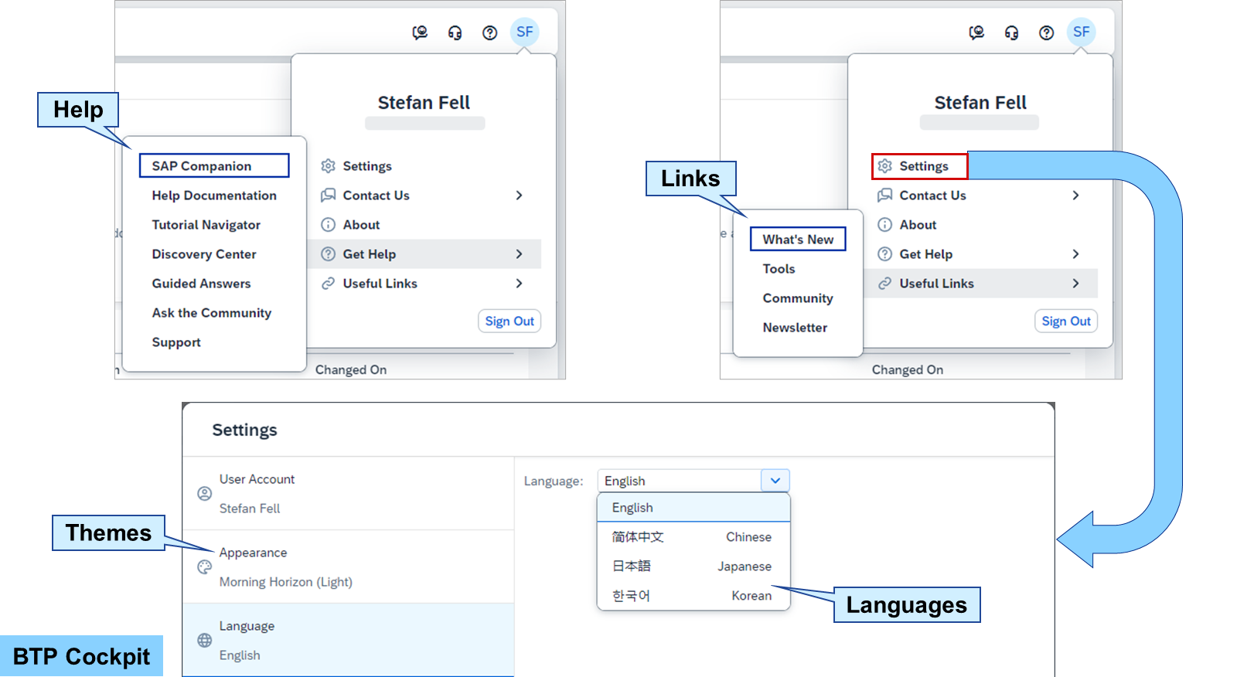Expand Useful Links submenu arrow in left menu
The height and width of the screenshot is (677, 1237).
point(520,284)
